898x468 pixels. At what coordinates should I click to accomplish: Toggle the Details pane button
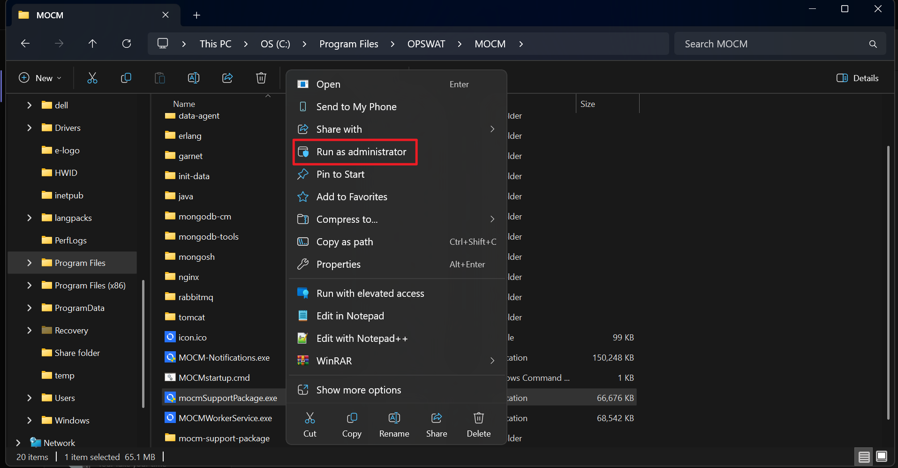click(858, 78)
